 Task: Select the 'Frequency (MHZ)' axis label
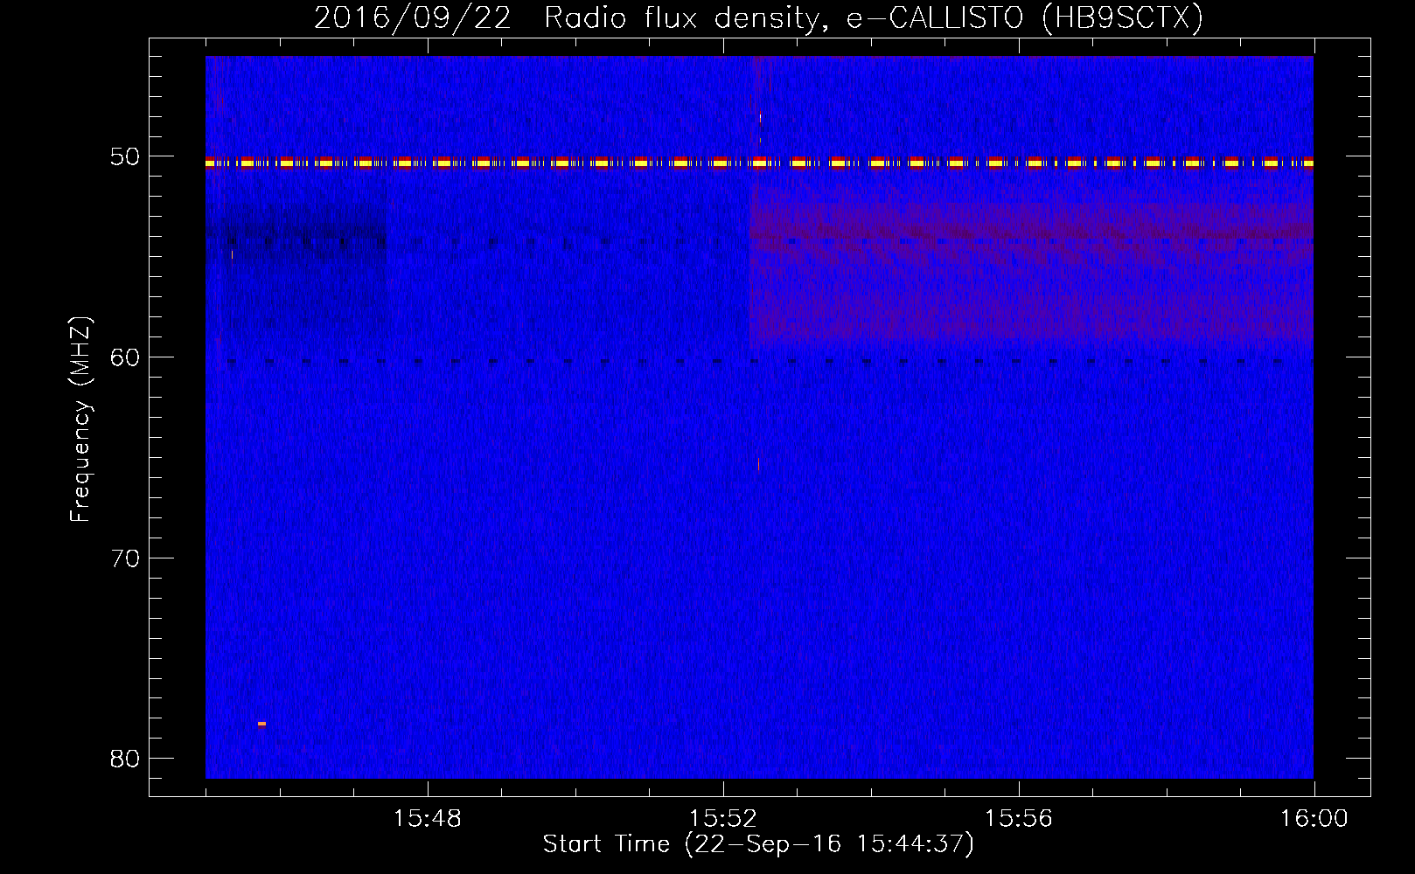click(80, 420)
